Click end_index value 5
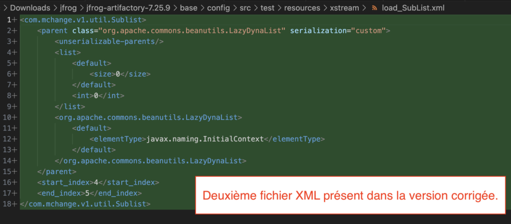This screenshot has width=511, height=224. [x=87, y=194]
